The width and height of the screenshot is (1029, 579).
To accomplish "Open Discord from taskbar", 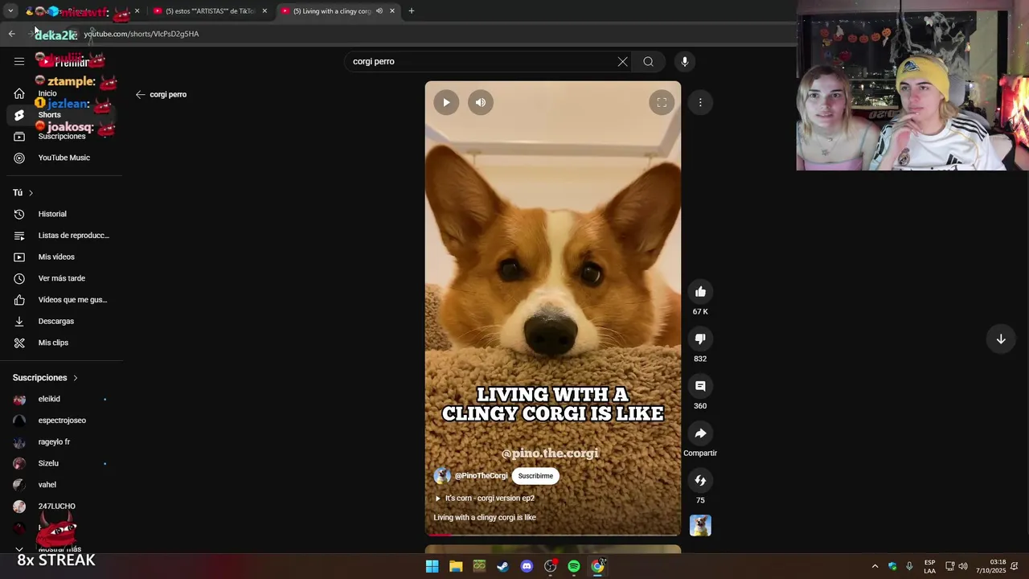I will tap(527, 566).
